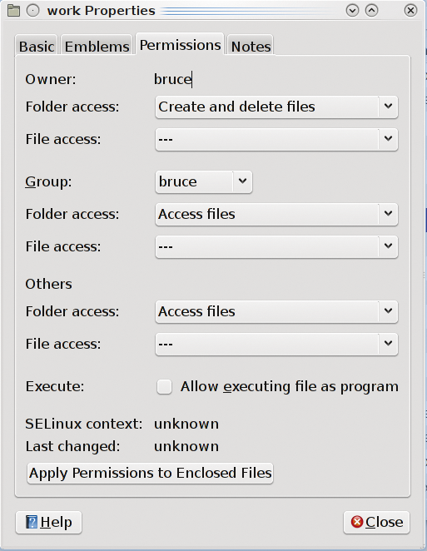Screen dimensions: 427x551
Task: Switch to the Basic tab
Action: coord(37,46)
